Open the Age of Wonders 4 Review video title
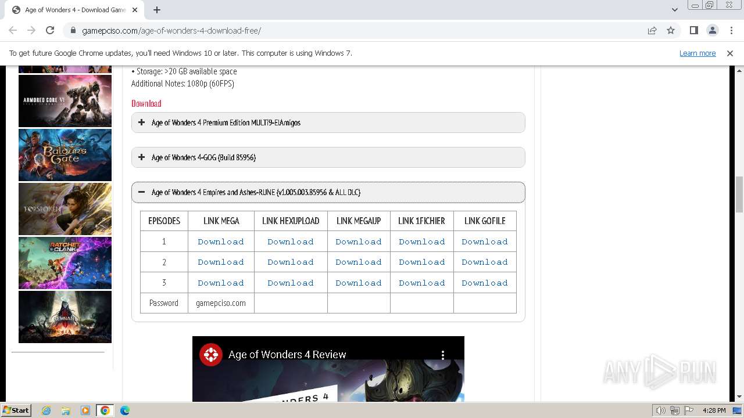This screenshot has width=744, height=418. click(x=287, y=355)
